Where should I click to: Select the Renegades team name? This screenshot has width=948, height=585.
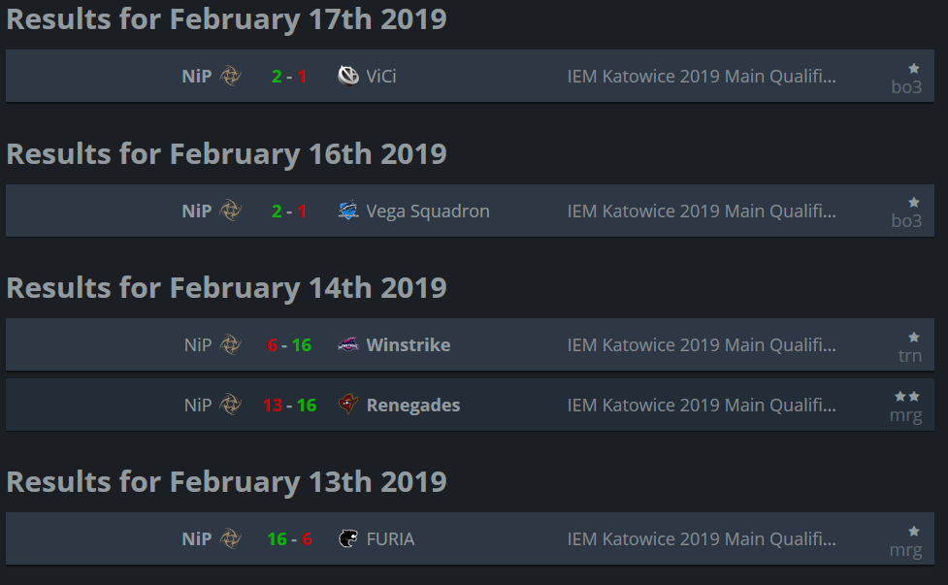click(413, 405)
